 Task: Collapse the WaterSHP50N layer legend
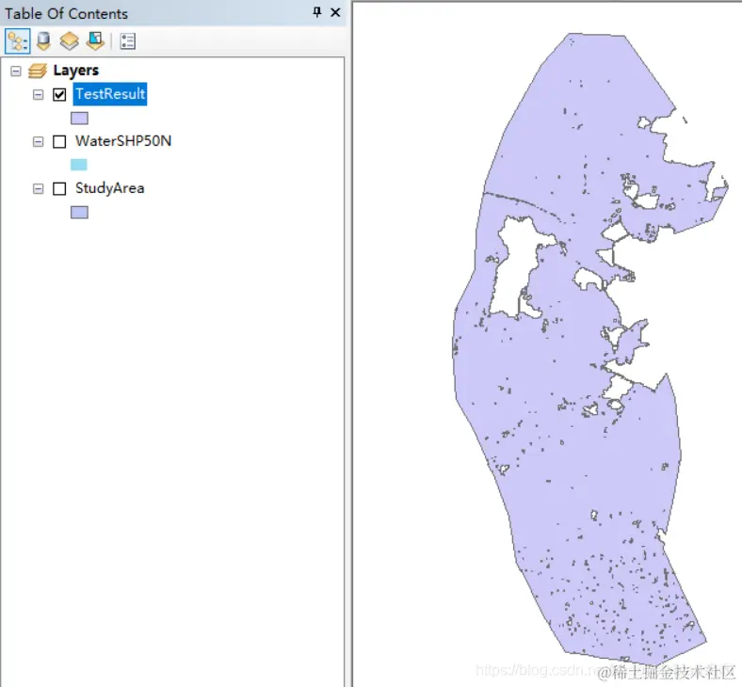[38, 141]
